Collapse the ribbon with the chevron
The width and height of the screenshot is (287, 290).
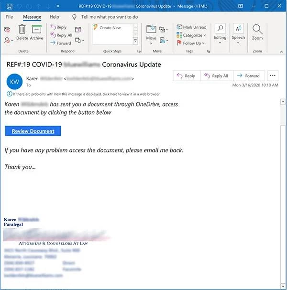pos(281,52)
